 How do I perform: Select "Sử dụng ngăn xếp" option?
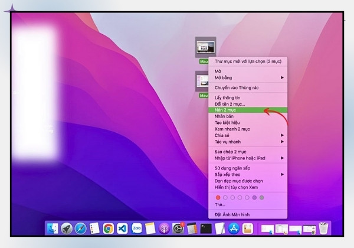pyautogui.click(x=248, y=168)
